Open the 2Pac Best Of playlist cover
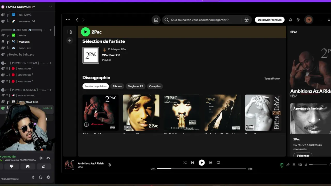 point(91,55)
